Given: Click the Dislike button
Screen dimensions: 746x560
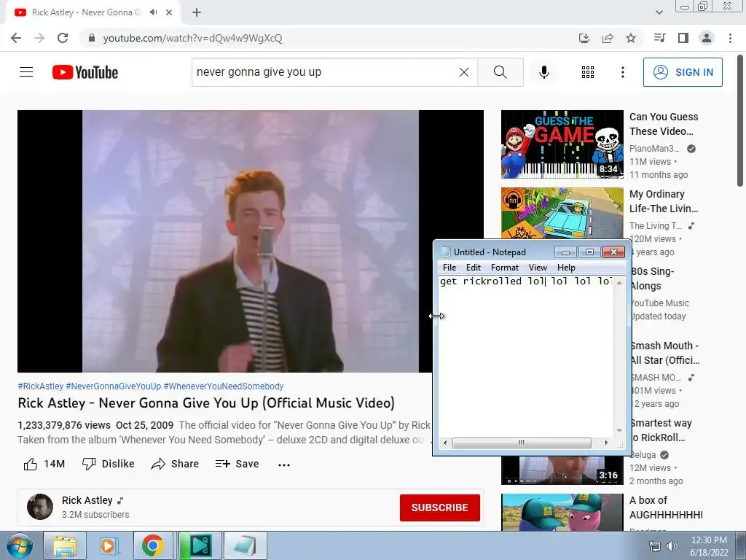Looking at the screenshot, I should (x=108, y=464).
